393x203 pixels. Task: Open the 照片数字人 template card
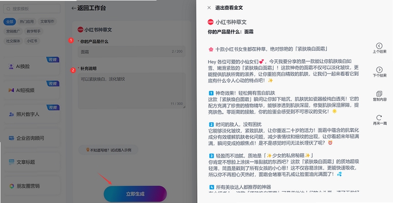click(x=32, y=114)
